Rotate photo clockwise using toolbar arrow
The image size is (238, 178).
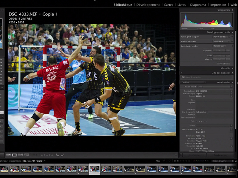click(62, 155)
